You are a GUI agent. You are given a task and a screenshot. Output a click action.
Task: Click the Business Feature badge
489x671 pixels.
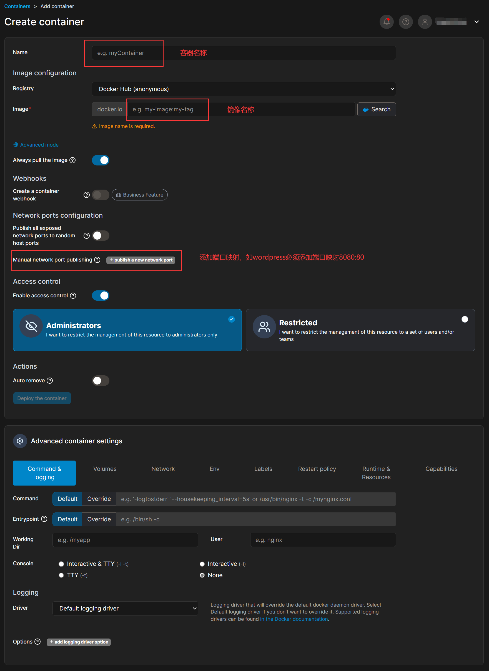coord(140,195)
